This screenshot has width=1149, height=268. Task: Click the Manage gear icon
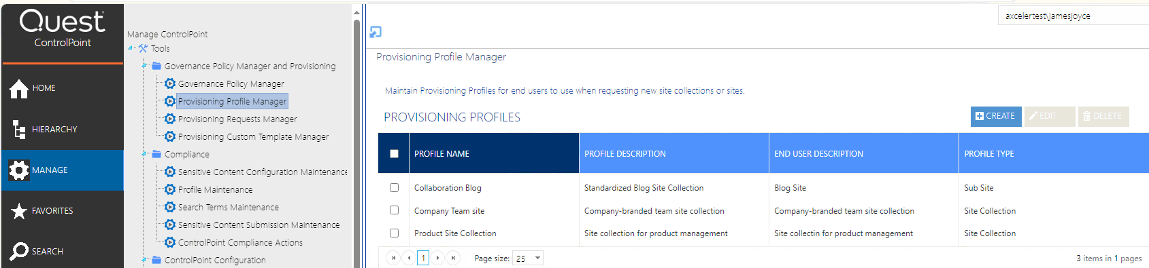click(x=19, y=170)
